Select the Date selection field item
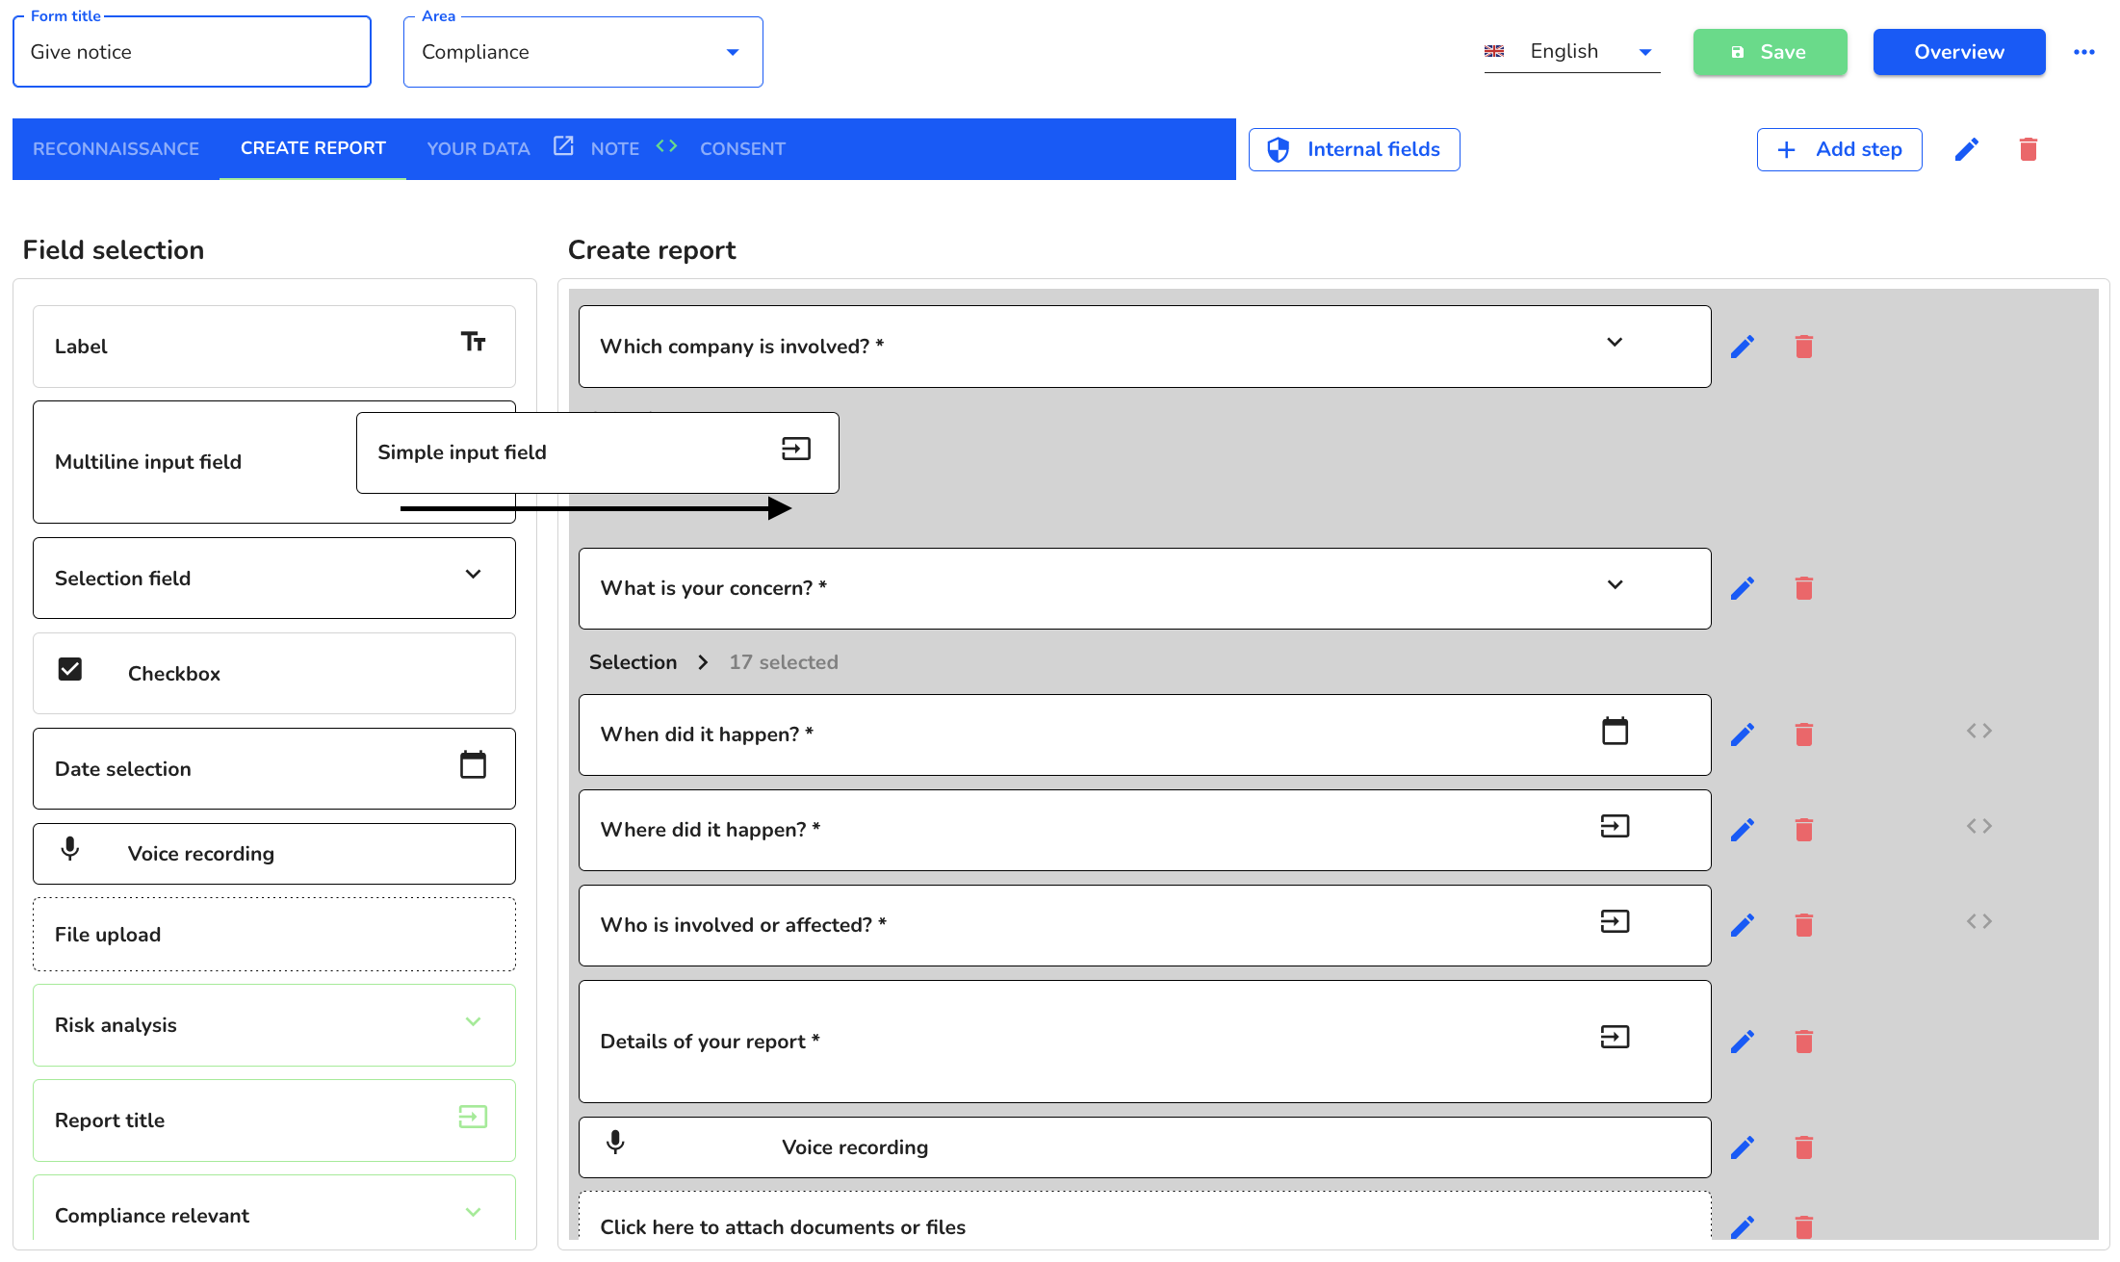 (x=274, y=768)
